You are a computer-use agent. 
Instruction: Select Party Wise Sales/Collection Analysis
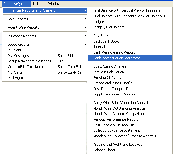[x=130, y=103]
